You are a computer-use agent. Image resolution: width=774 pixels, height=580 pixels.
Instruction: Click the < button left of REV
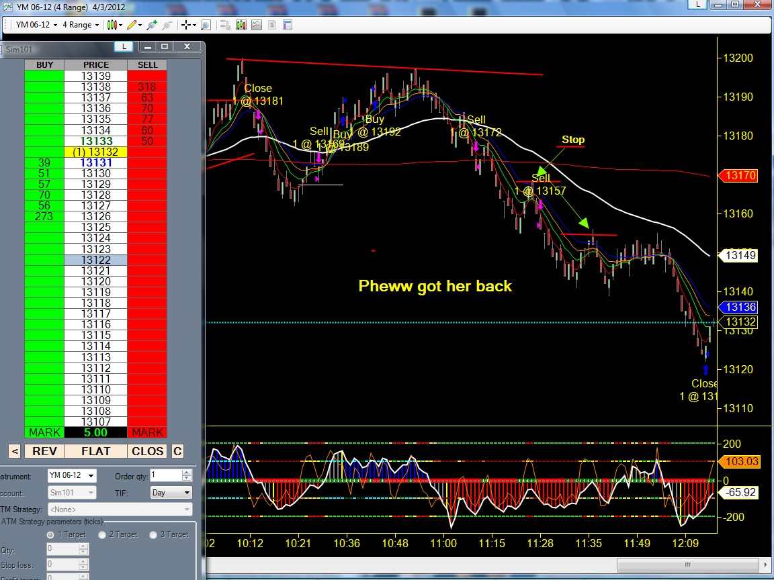(15, 451)
